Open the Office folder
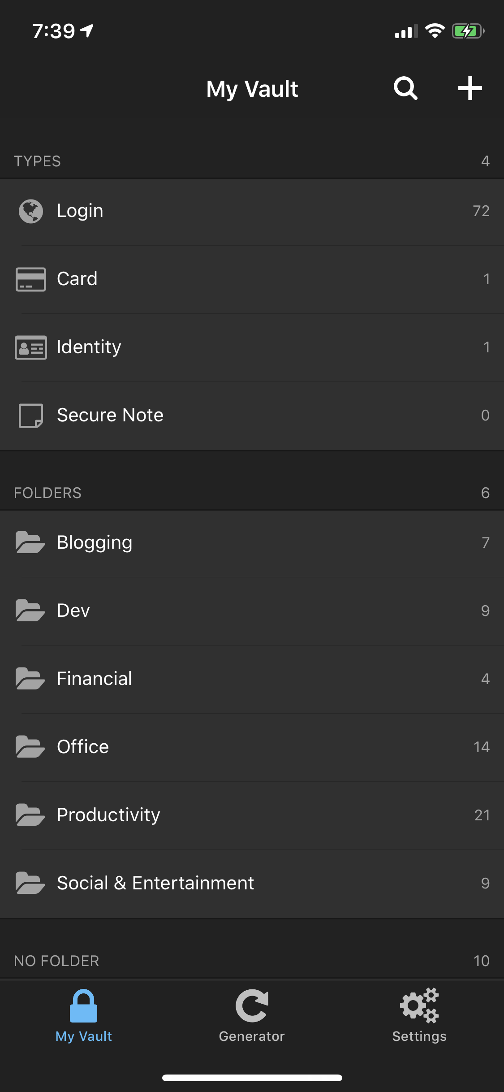 [83, 747]
